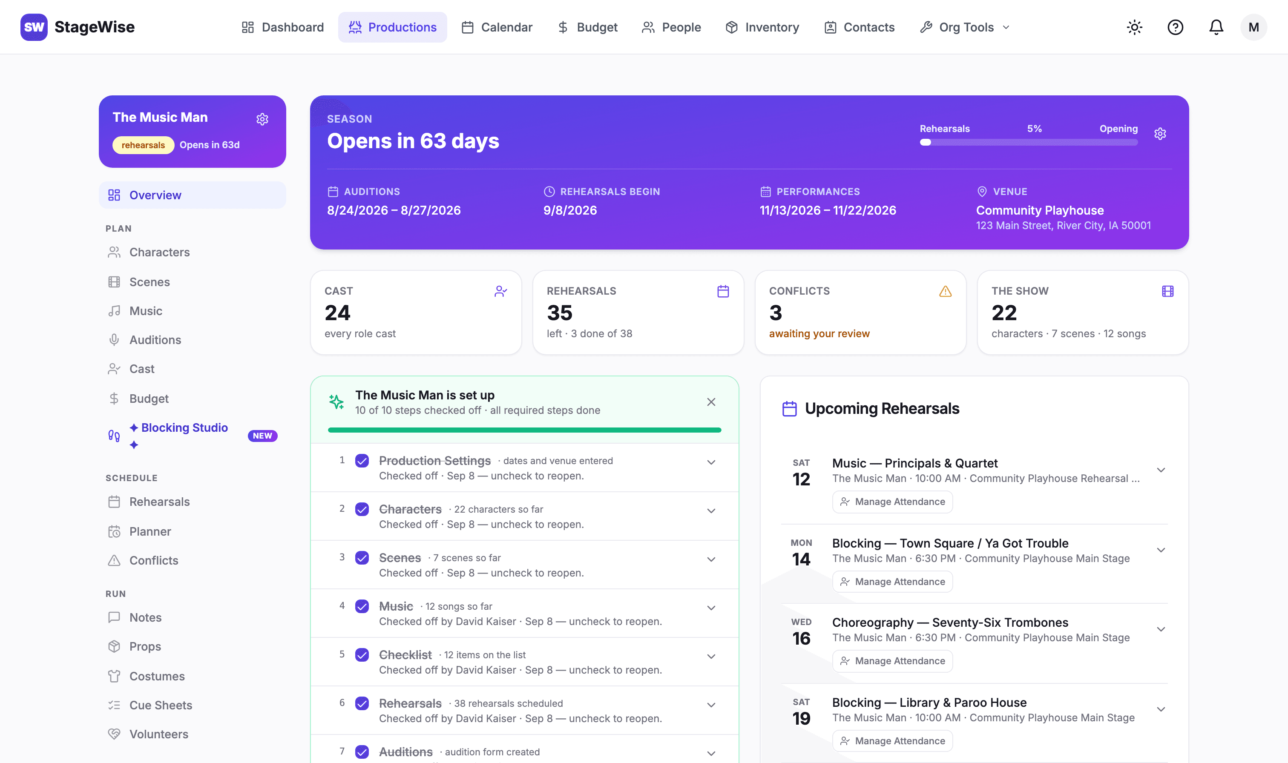Expand the Blocking — Town Square rehearsal
This screenshot has height=763, width=1288.
coord(1161,550)
